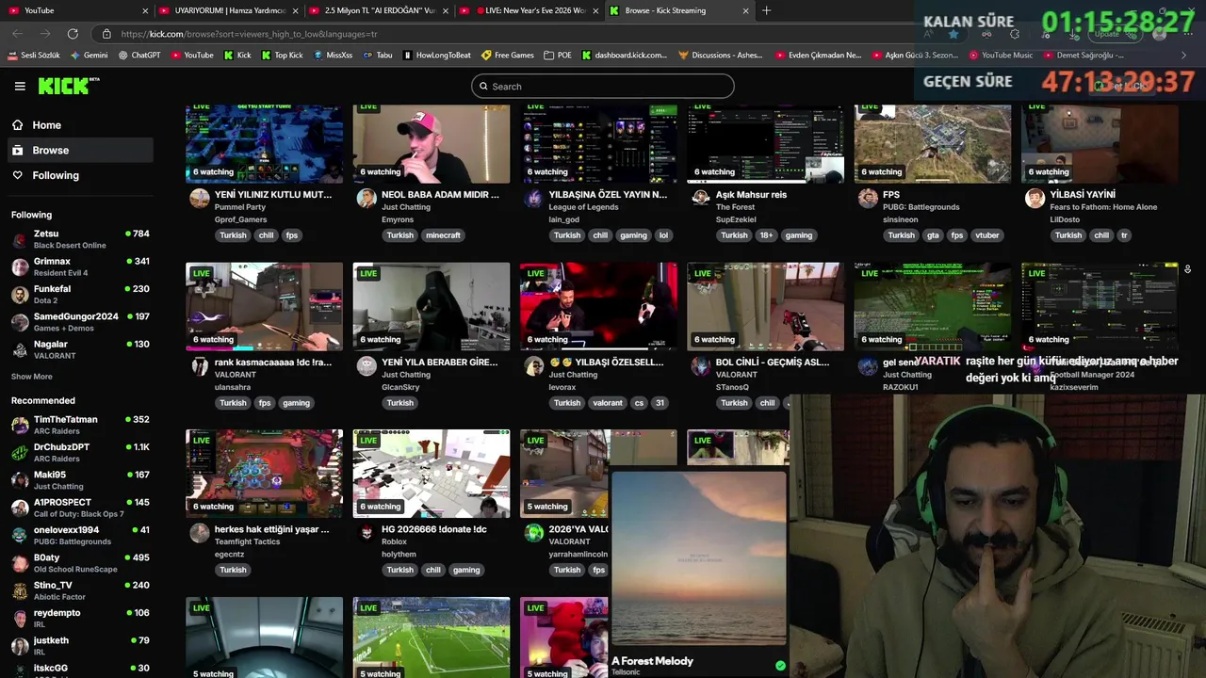Open the POE bookmarks folder
The image size is (1206, 678).
tap(558, 55)
